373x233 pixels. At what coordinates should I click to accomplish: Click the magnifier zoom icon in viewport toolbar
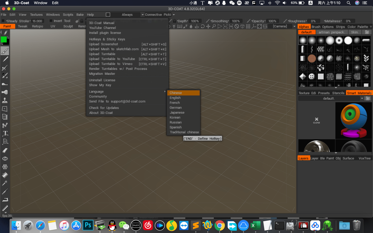[214, 26]
